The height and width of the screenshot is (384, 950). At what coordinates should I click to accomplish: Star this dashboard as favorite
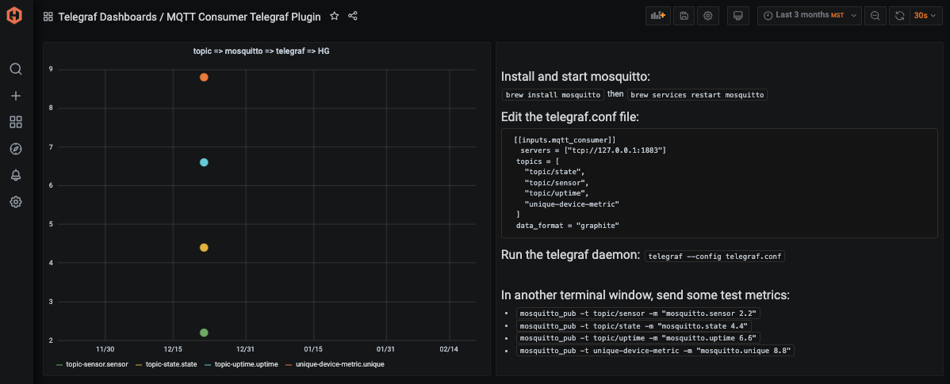pos(335,17)
